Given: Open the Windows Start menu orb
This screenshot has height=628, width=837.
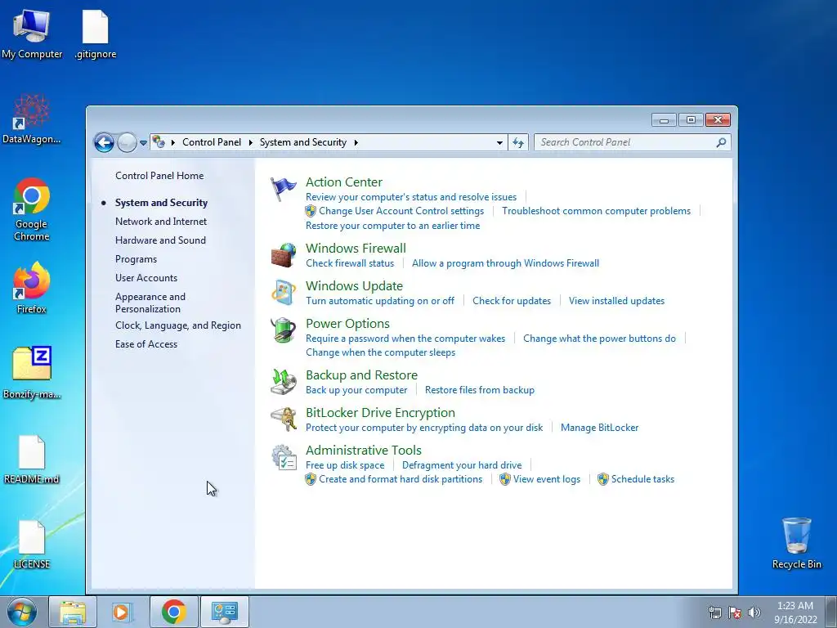Looking at the screenshot, I should pyautogui.click(x=22, y=612).
